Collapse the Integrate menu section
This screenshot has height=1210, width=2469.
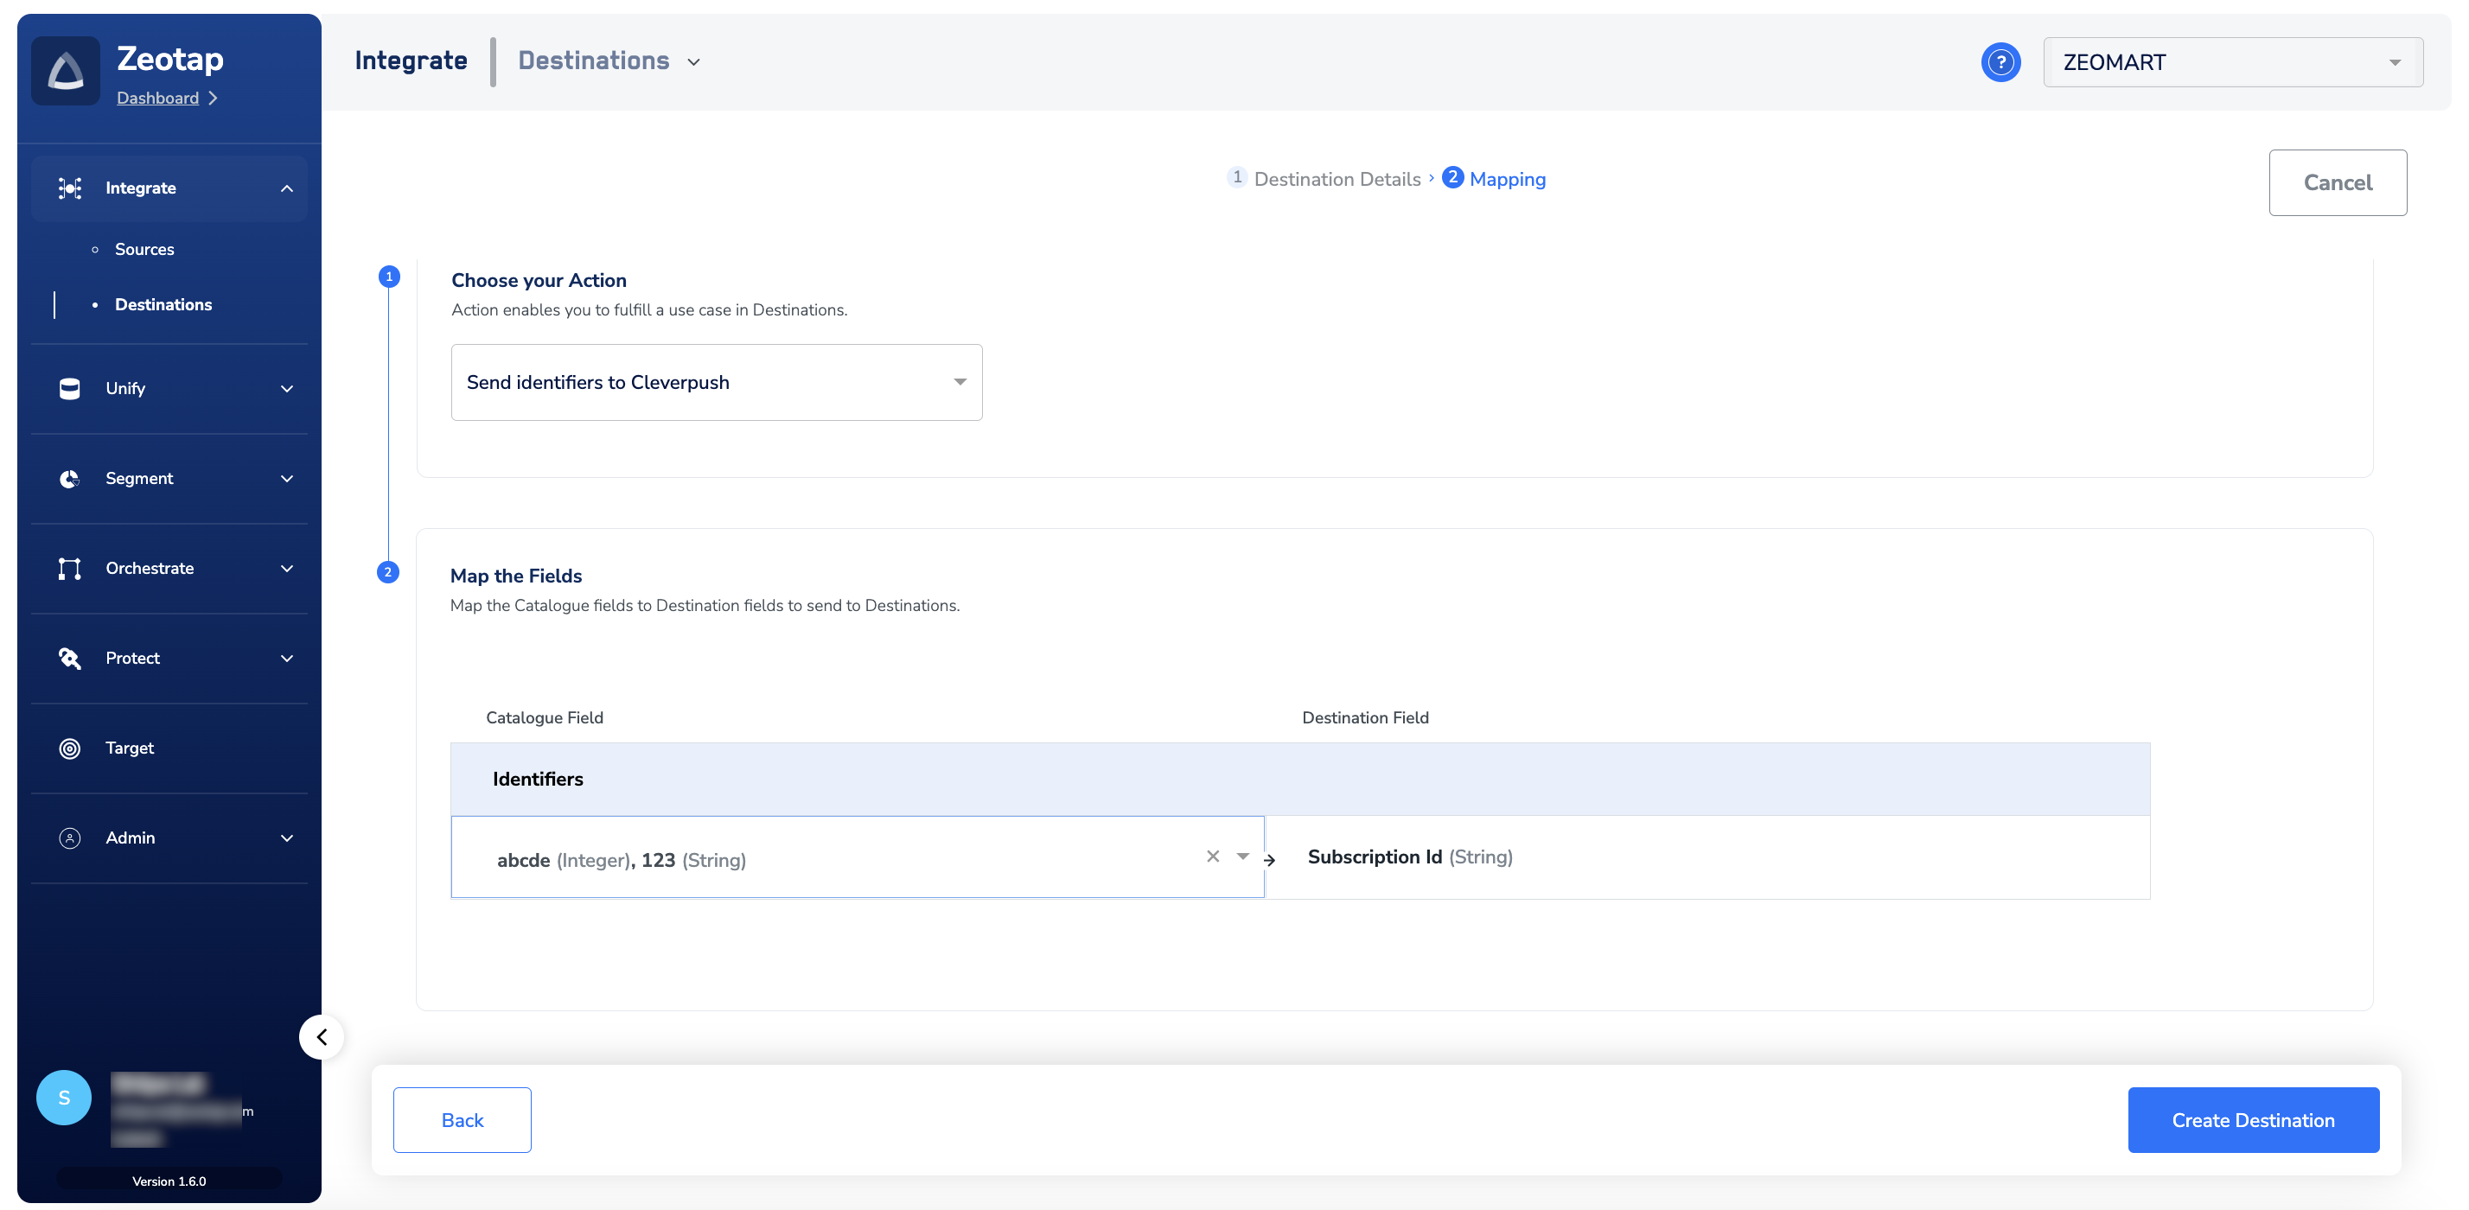(x=287, y=188)
